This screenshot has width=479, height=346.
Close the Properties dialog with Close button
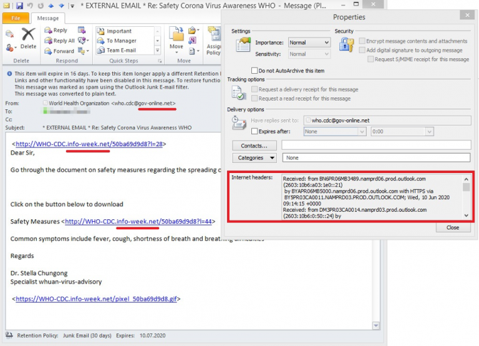(x=453, y=227)
